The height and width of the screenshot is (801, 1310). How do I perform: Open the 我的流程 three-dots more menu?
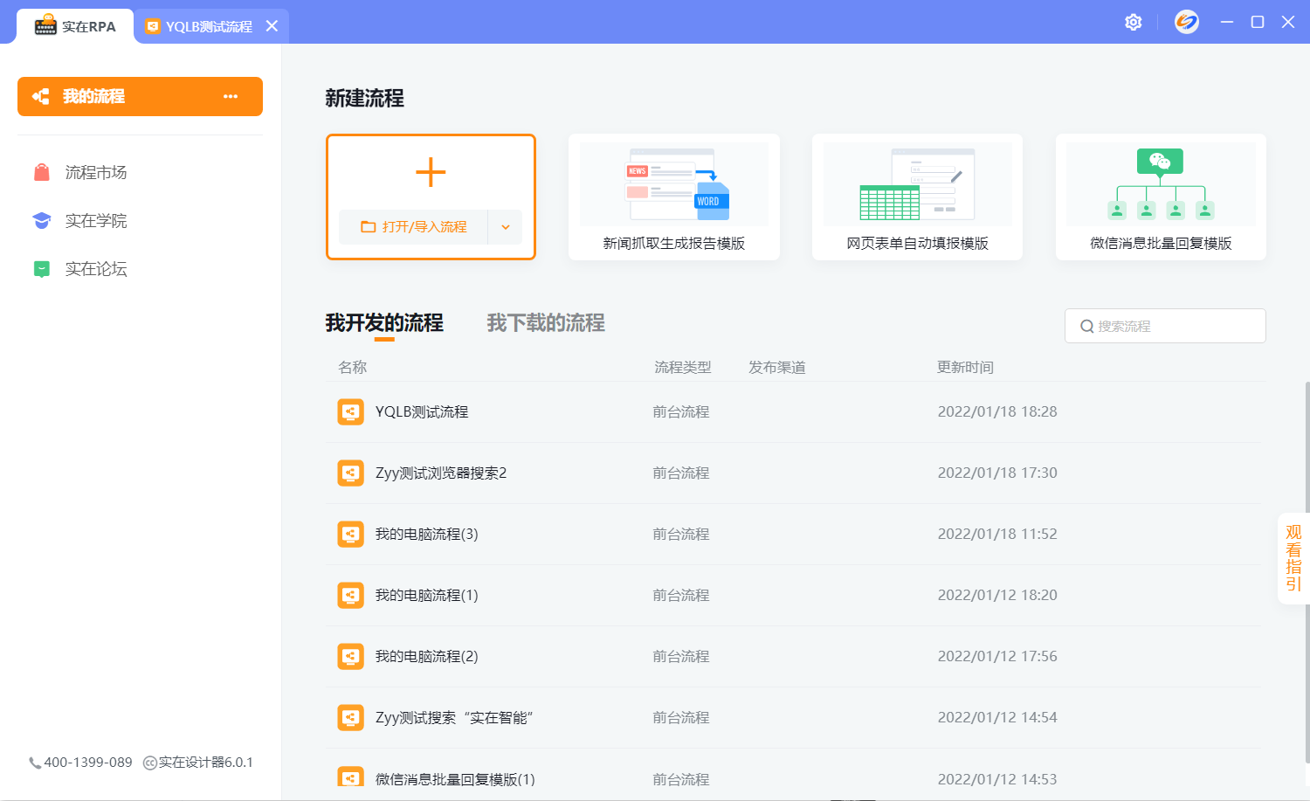click(x=231, y=96)
